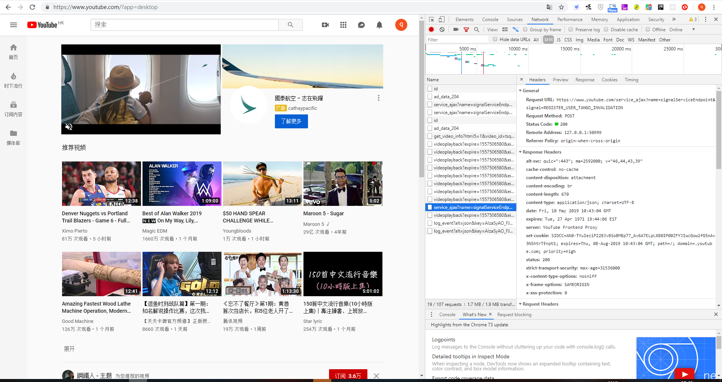Toggle the DevTools network filter funnel icon

click(466, 30)
